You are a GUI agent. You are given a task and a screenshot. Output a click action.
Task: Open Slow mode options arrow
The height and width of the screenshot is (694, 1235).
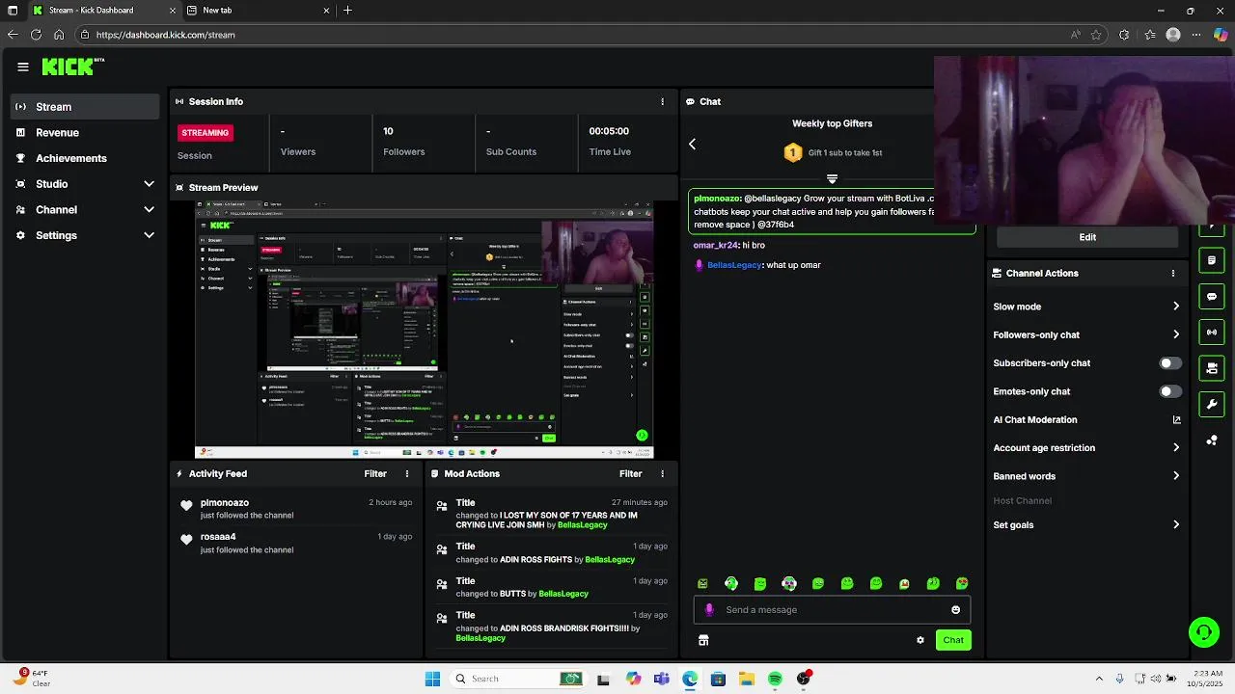(x=1176, y=307)
